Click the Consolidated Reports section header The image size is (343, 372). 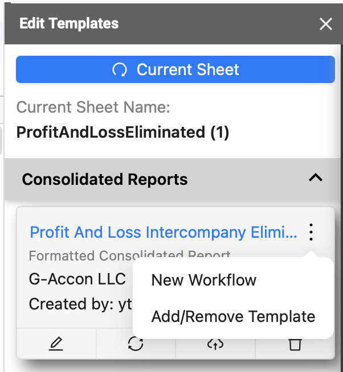(x=172, y=179)
